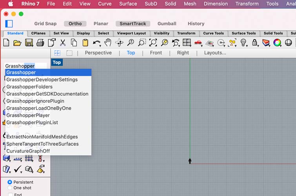Screen dimensions: 296x196
Task: Click the New file icon
Action: click(x=6, y=43)
